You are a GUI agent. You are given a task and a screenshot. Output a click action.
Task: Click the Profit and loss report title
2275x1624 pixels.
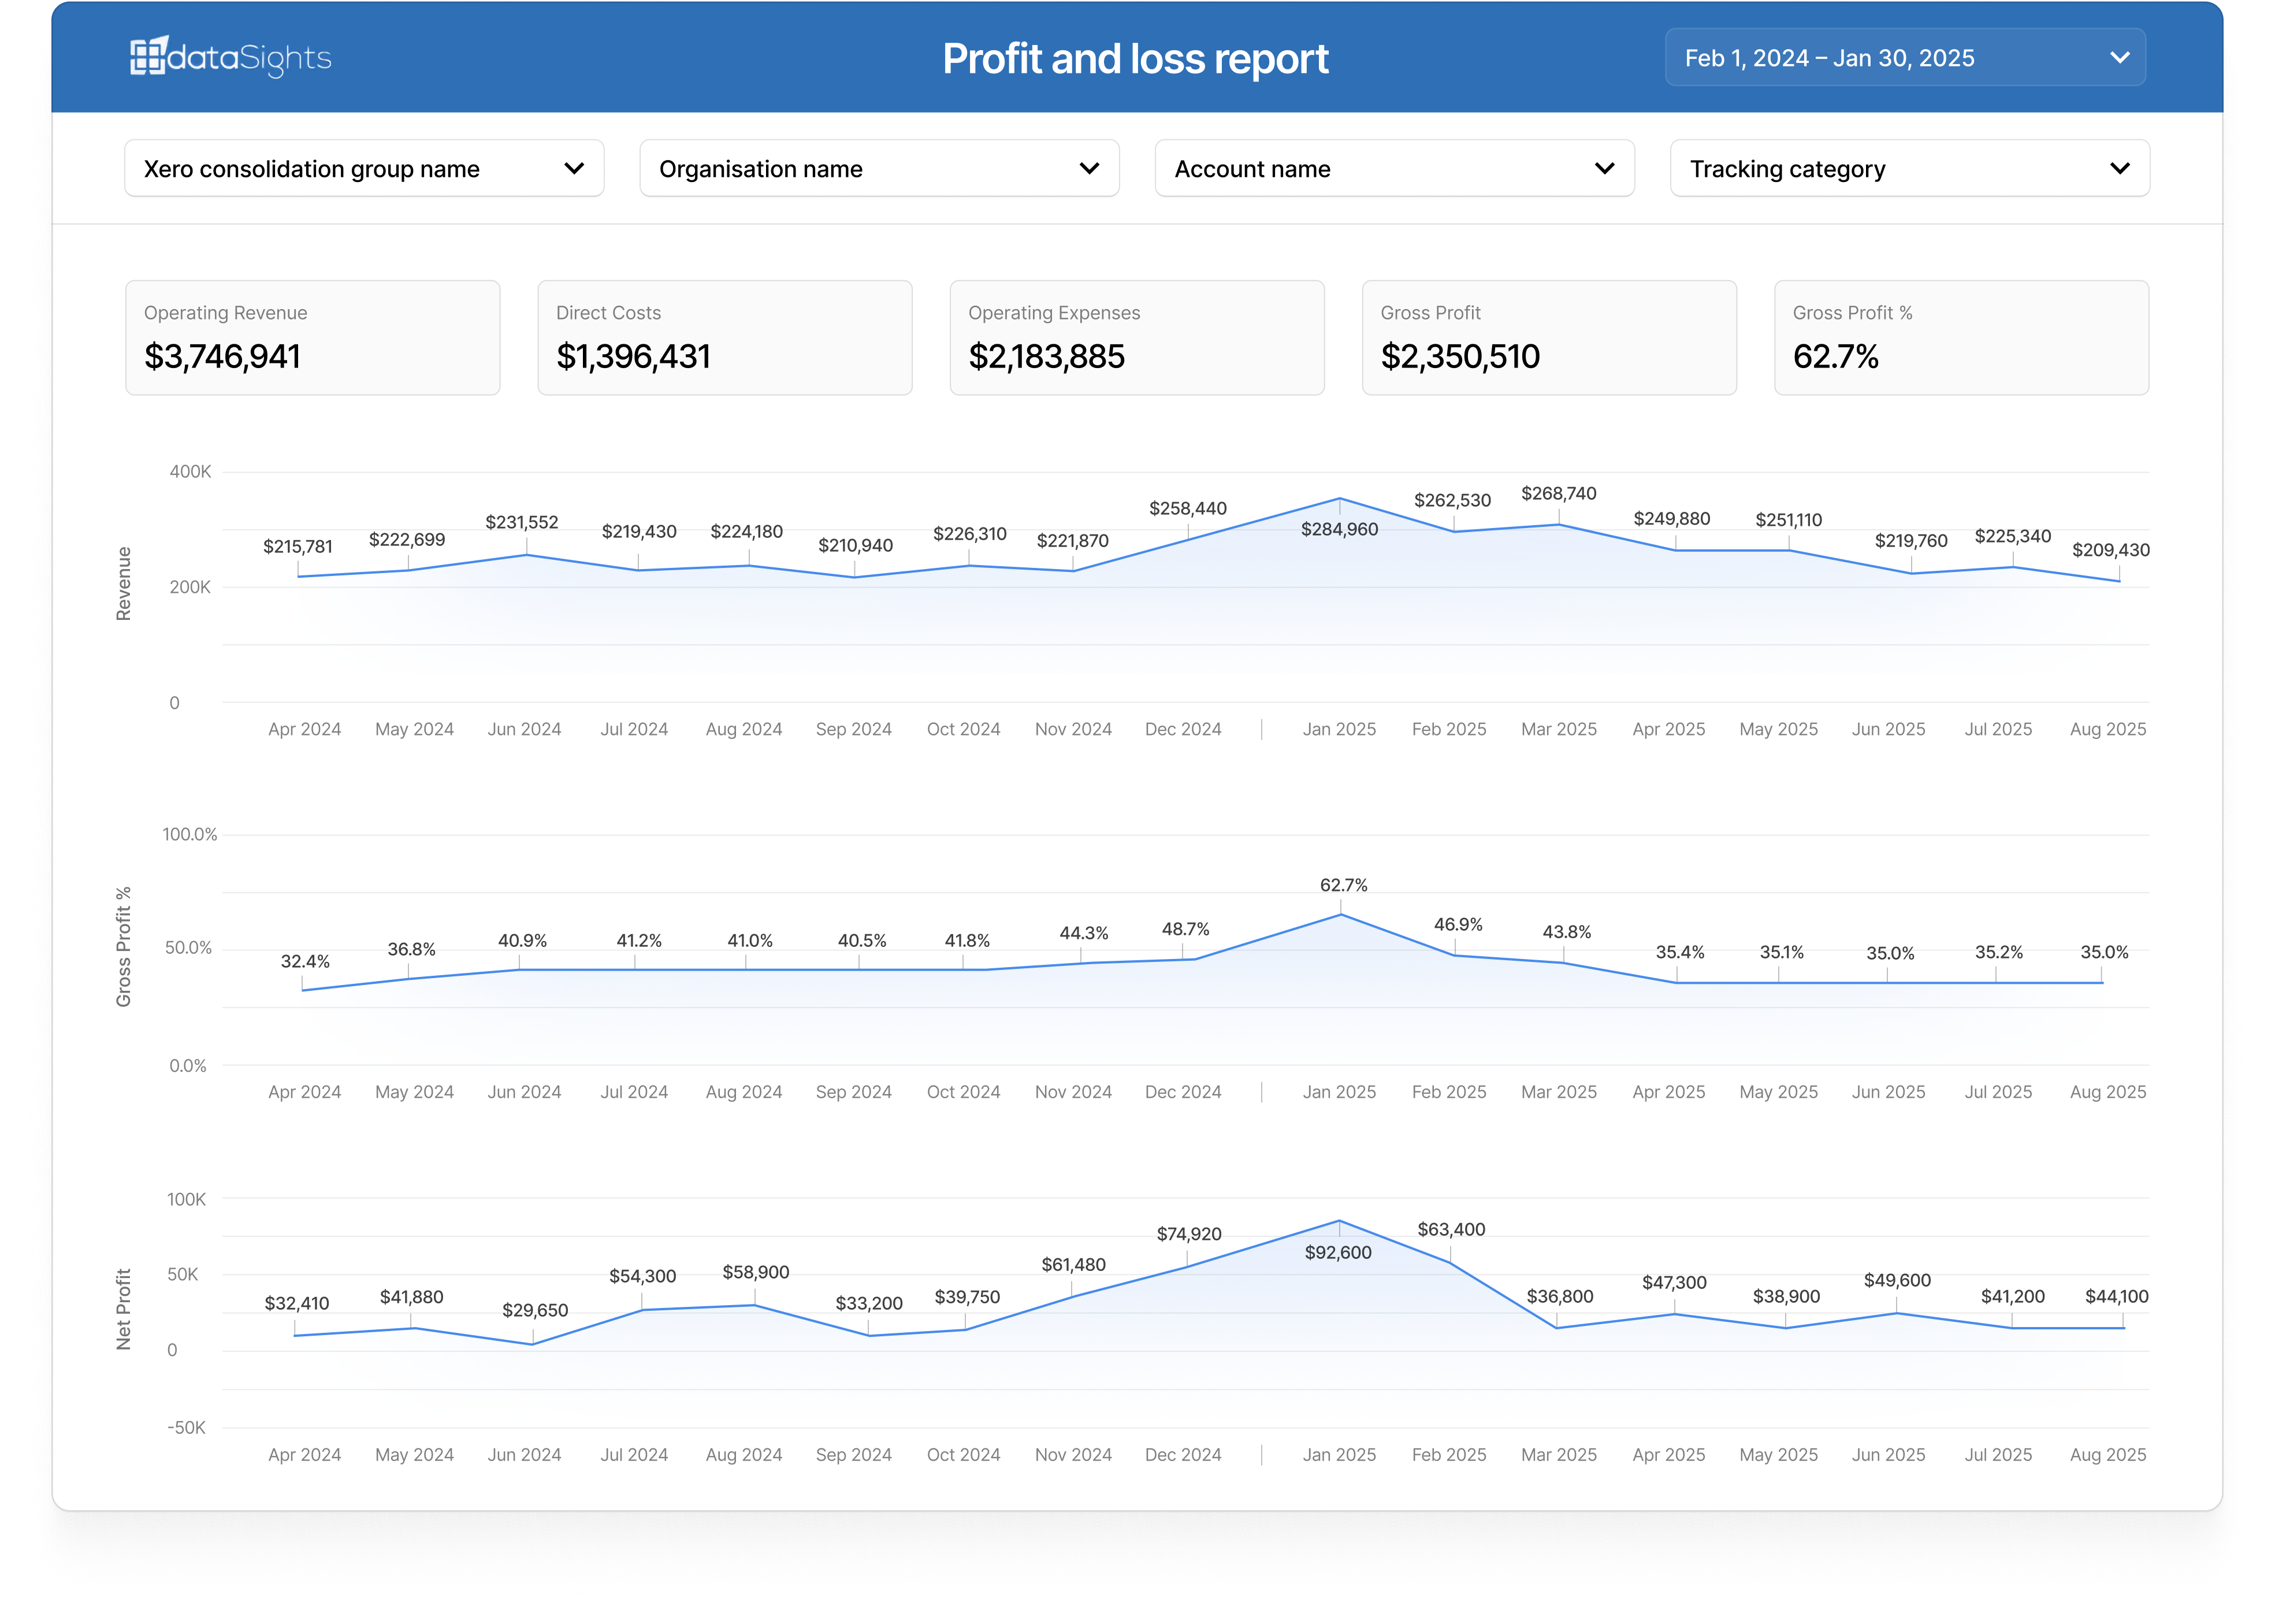[x=1136, y=59]
